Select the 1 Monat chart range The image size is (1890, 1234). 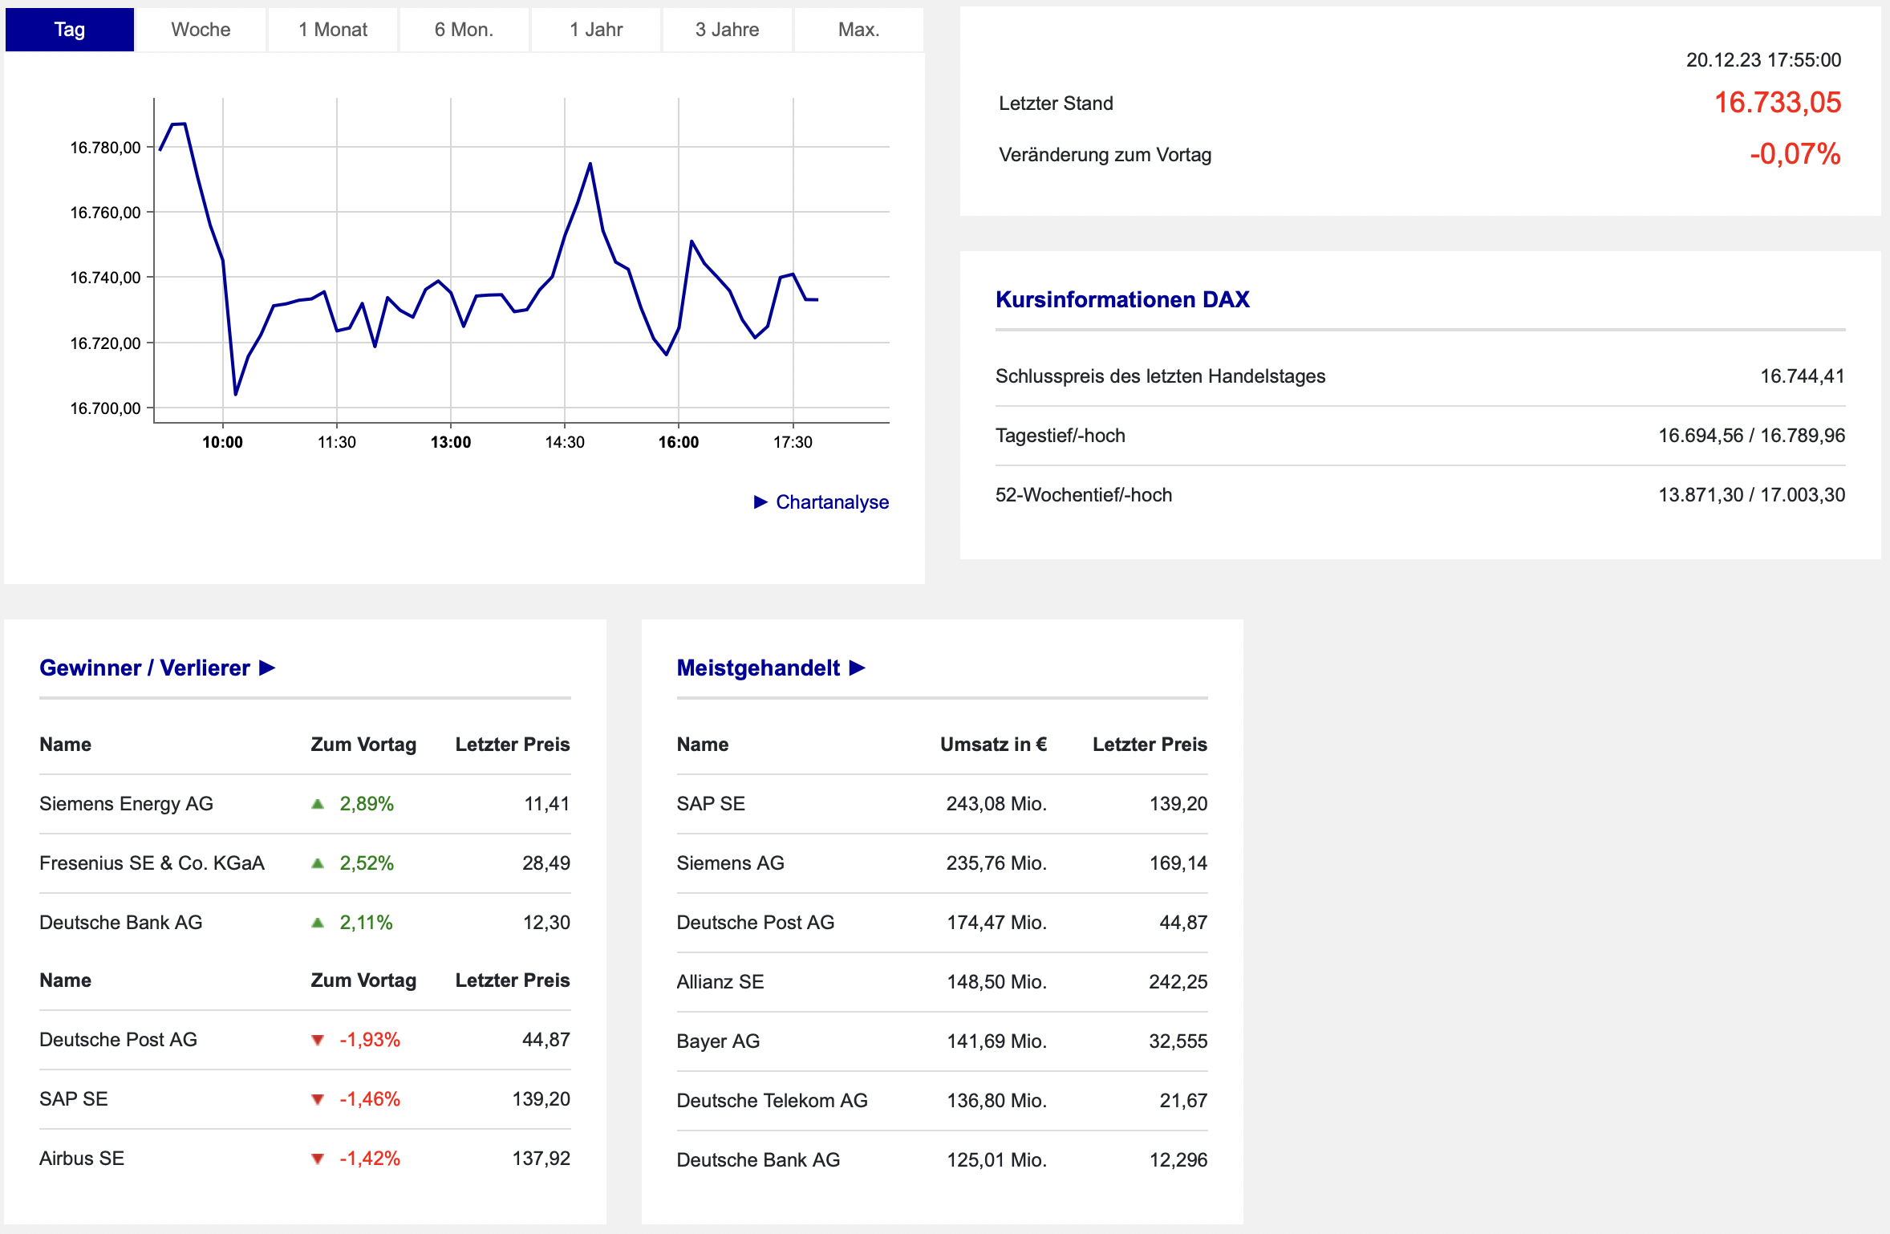[333, 30]
